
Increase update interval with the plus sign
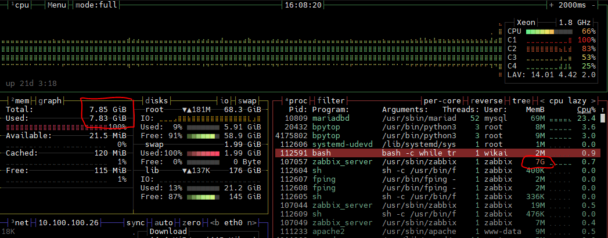click(x=552, y=5)
